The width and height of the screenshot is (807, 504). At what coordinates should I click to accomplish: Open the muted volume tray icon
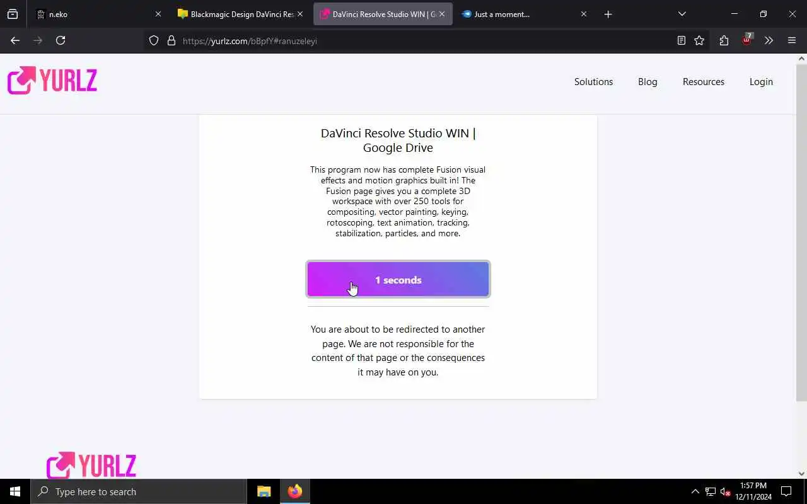pyautogui.click(x=725, y=491)
